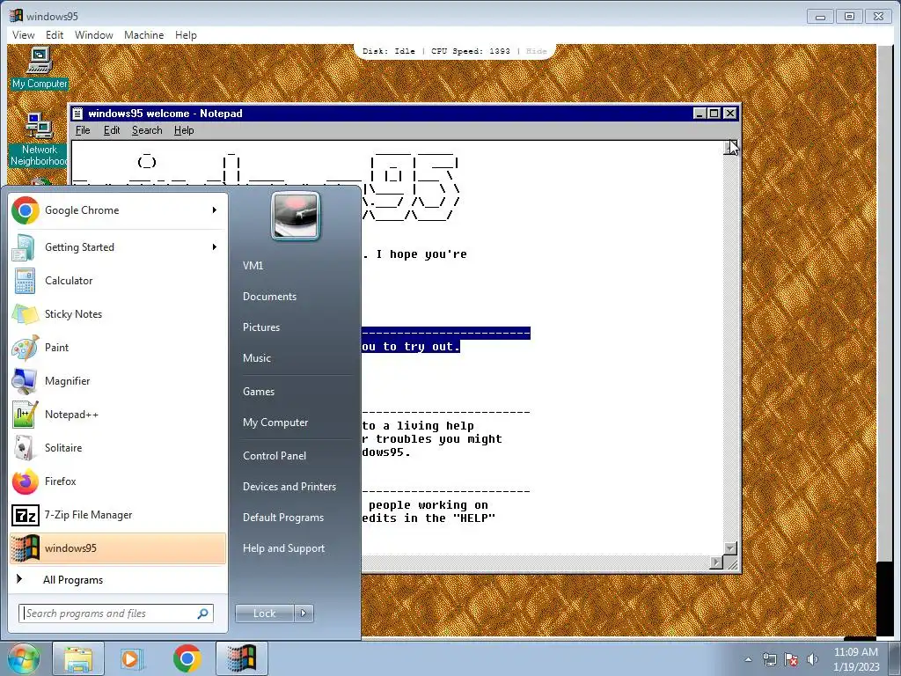Open Devices and Printers
Image resolution: width=901 pixels, height=676 pixels.
click(289, 487)
